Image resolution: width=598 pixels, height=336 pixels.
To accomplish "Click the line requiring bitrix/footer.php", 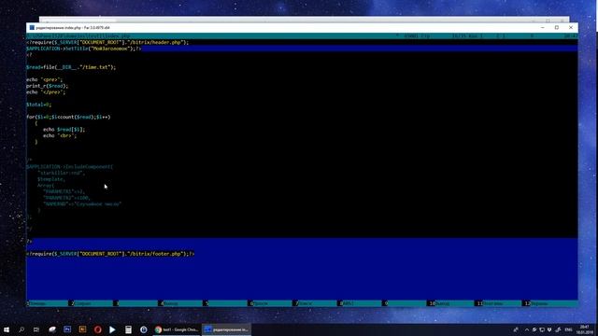I will (110, 254).
